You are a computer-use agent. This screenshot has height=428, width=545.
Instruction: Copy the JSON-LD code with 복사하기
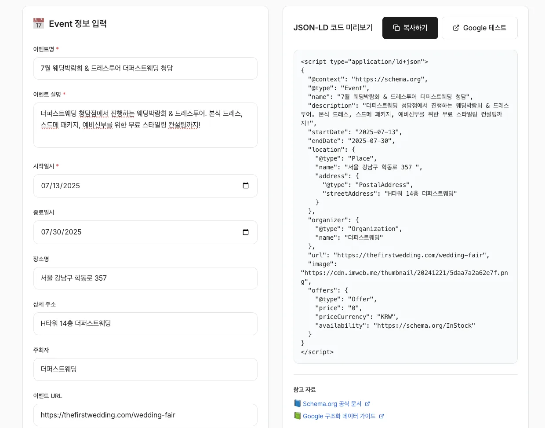[x=410, y=28]
